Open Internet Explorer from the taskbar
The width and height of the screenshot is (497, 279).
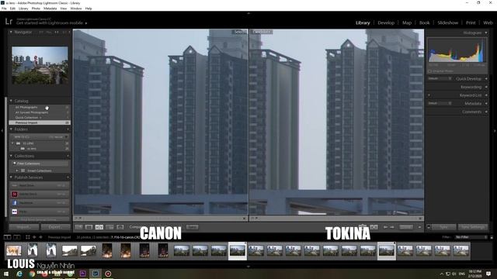point(19,274)
